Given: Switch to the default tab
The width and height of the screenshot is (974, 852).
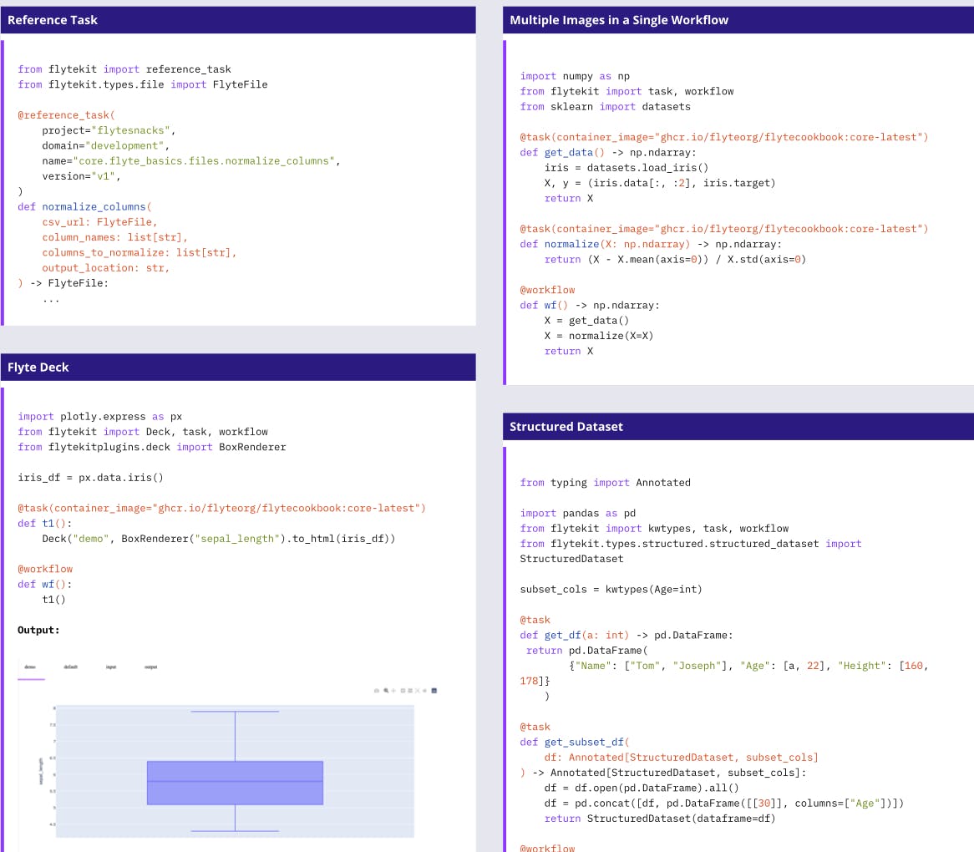Looking at the screenshot, I should 71,667.
